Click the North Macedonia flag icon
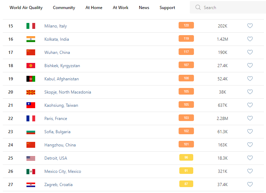The width and height of the screenshot is (266, 193). pyautogui.click(x=31, y=92)
